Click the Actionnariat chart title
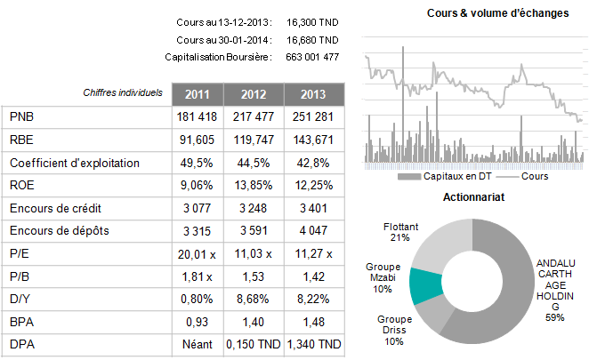 pyautogui.click(x=473, y=197)
